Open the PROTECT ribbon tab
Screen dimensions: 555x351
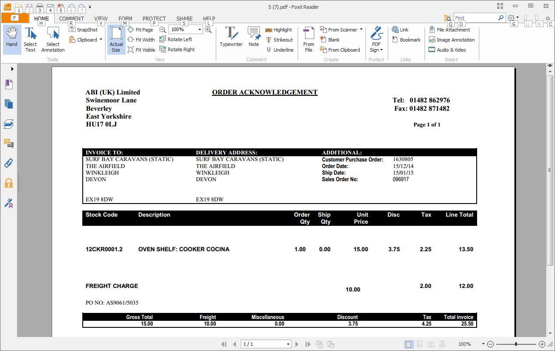click(x=154, y=19)
